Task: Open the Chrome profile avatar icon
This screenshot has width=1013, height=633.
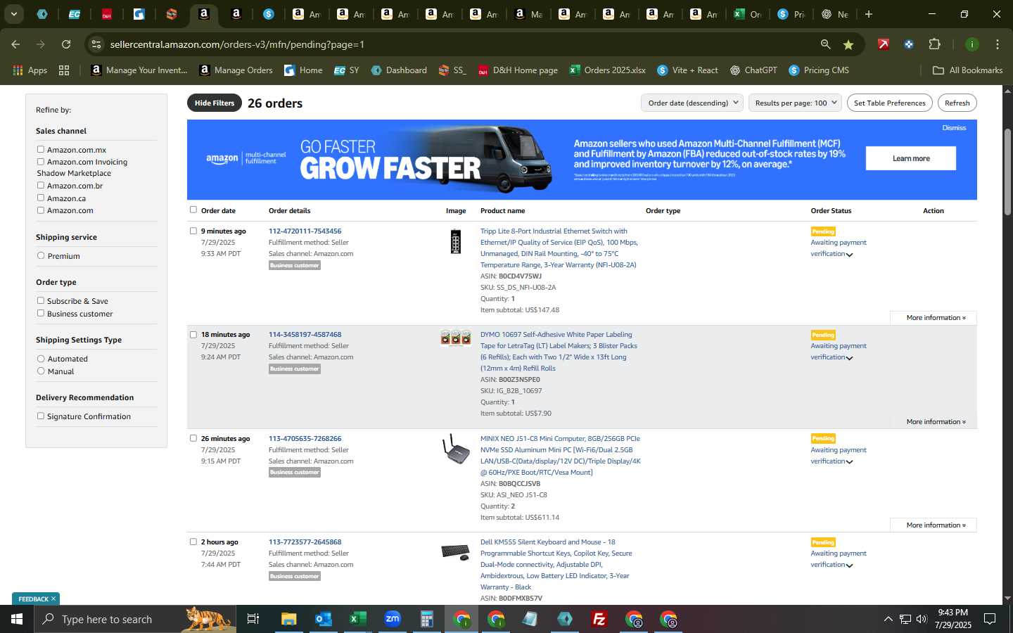Action: coord(971,44)
